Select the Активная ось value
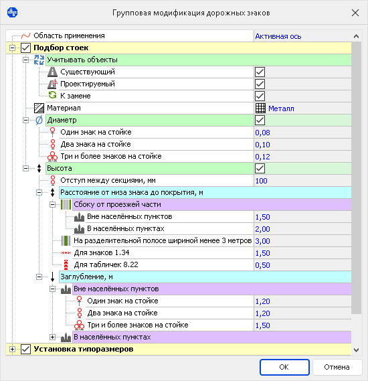The height and width of the screenshot is (381, 368). coord(278,36)
